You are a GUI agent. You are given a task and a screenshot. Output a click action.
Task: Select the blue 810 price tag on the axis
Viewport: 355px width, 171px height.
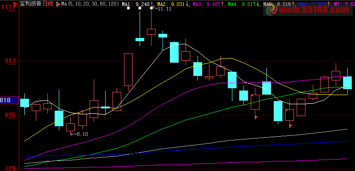tap(9, 100)
